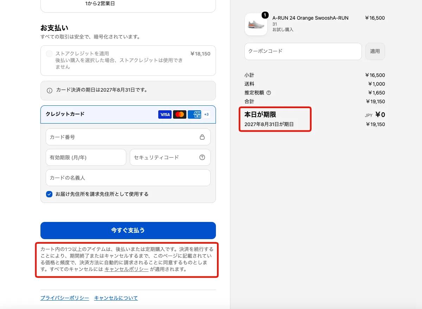
Task: Click the security code help question icon
Action: 202,157
